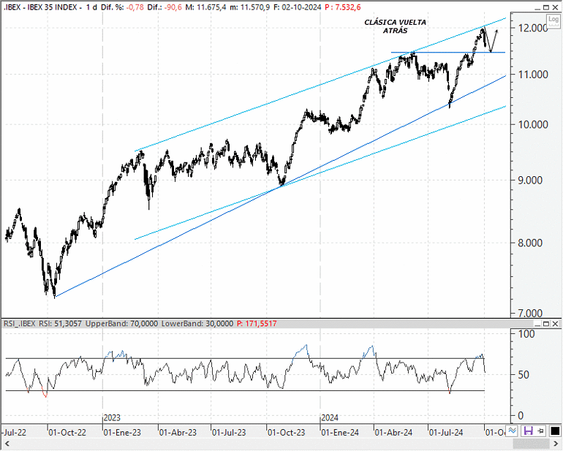Image resolution: width=563 pixels, height=451 pixels.
Task: Click the purple floppy disk save icon
Action: coord(528,431)
